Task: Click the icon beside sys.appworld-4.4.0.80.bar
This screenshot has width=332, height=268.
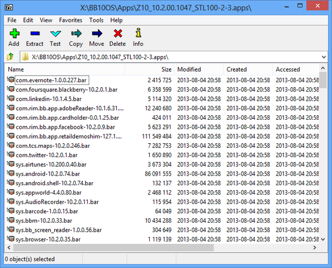Action: (11, 192)
